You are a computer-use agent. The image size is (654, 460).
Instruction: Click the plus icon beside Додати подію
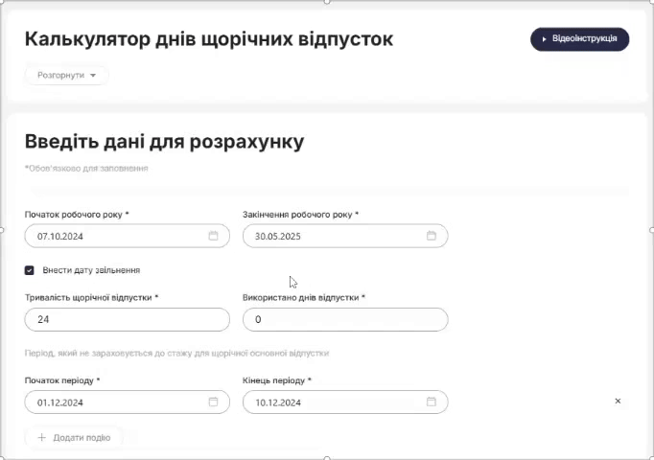pyautogui.click(x=41, y=438)
